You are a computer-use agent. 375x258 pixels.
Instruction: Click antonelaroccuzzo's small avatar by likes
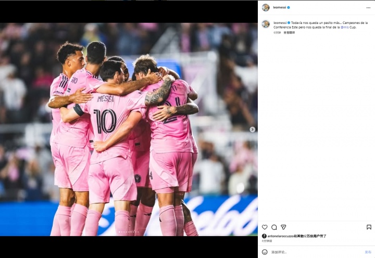point(264,236)
